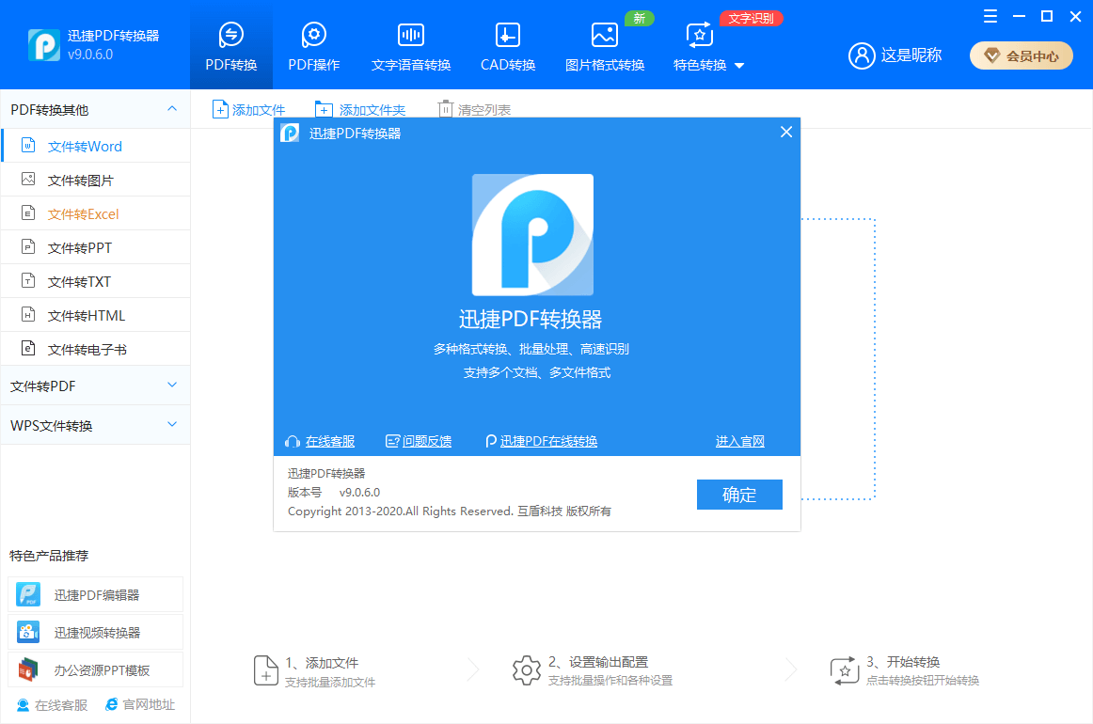Open the hamburger menu in title bar
Viewport: 1093px width, 724px height.
point(990,16)
